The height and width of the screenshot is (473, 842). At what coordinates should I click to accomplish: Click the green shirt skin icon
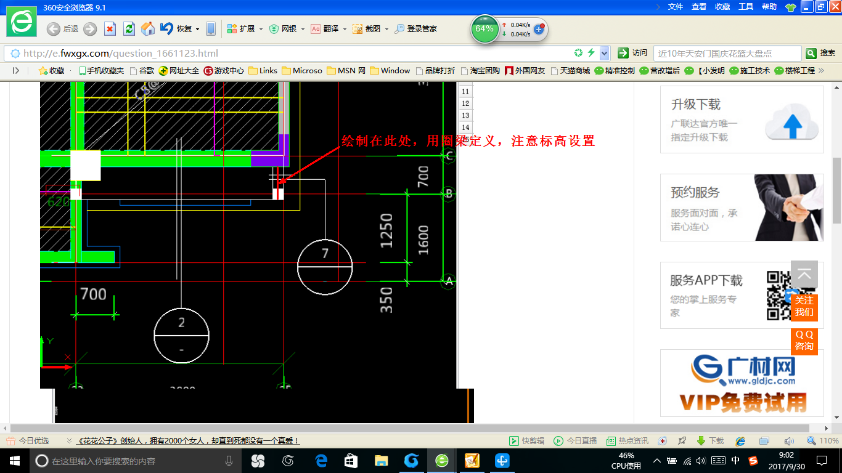coord(790,7)
